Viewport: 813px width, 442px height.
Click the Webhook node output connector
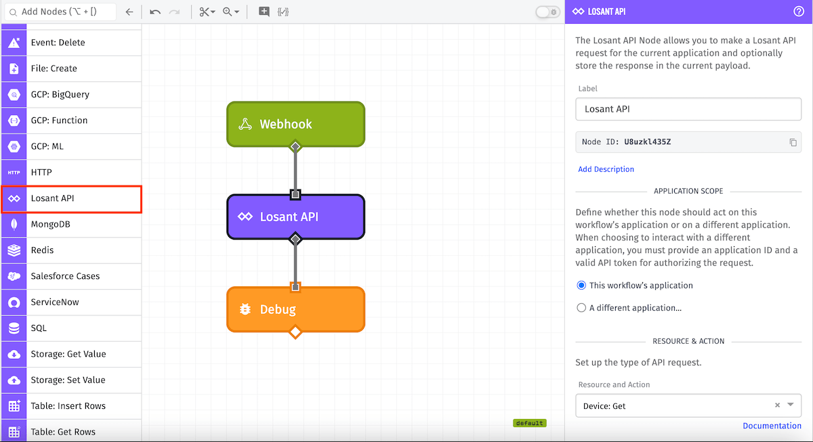coord(295,146)
